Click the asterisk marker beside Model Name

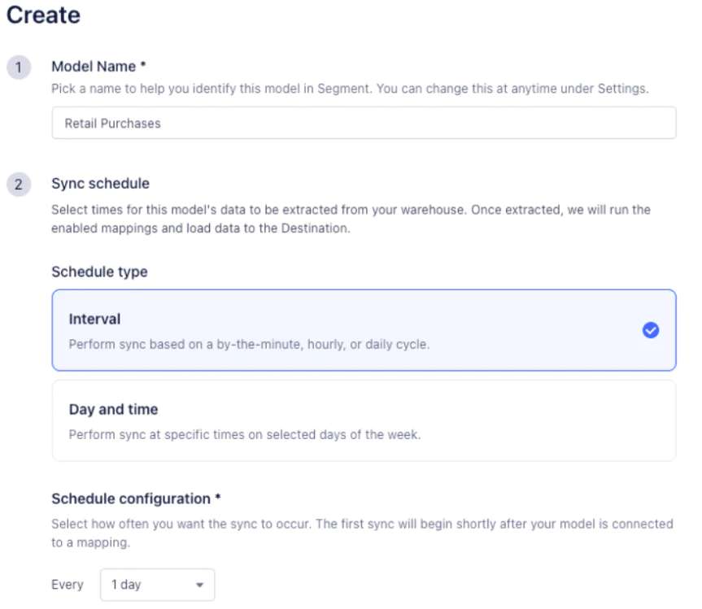coord(143,66)
